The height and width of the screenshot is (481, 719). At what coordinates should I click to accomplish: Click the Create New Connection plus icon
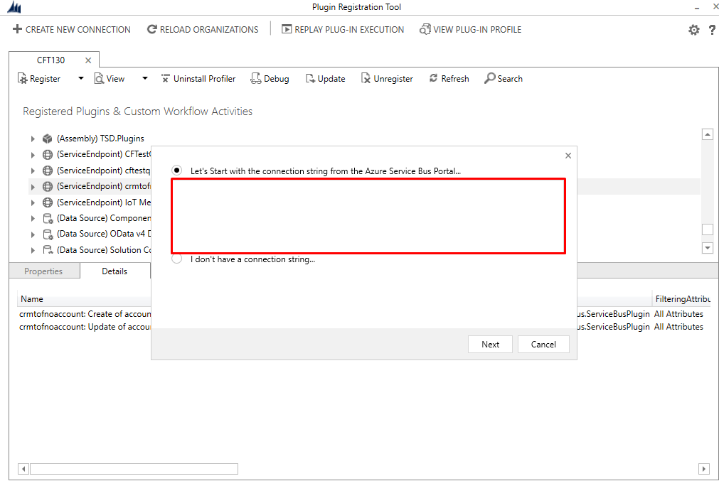point(18,29)
